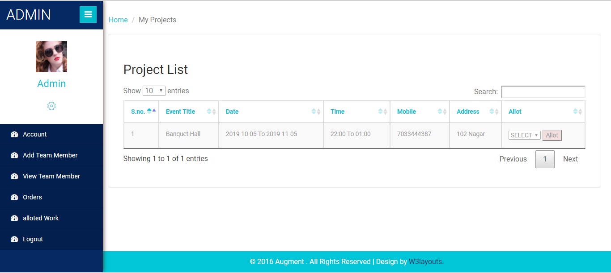Viewport: 611px width, 273px height.
Task: Click page 1 in pagination
Action: (544, 159)
